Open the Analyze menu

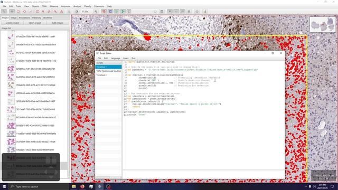pyautogui.click(x=77, y=6)
